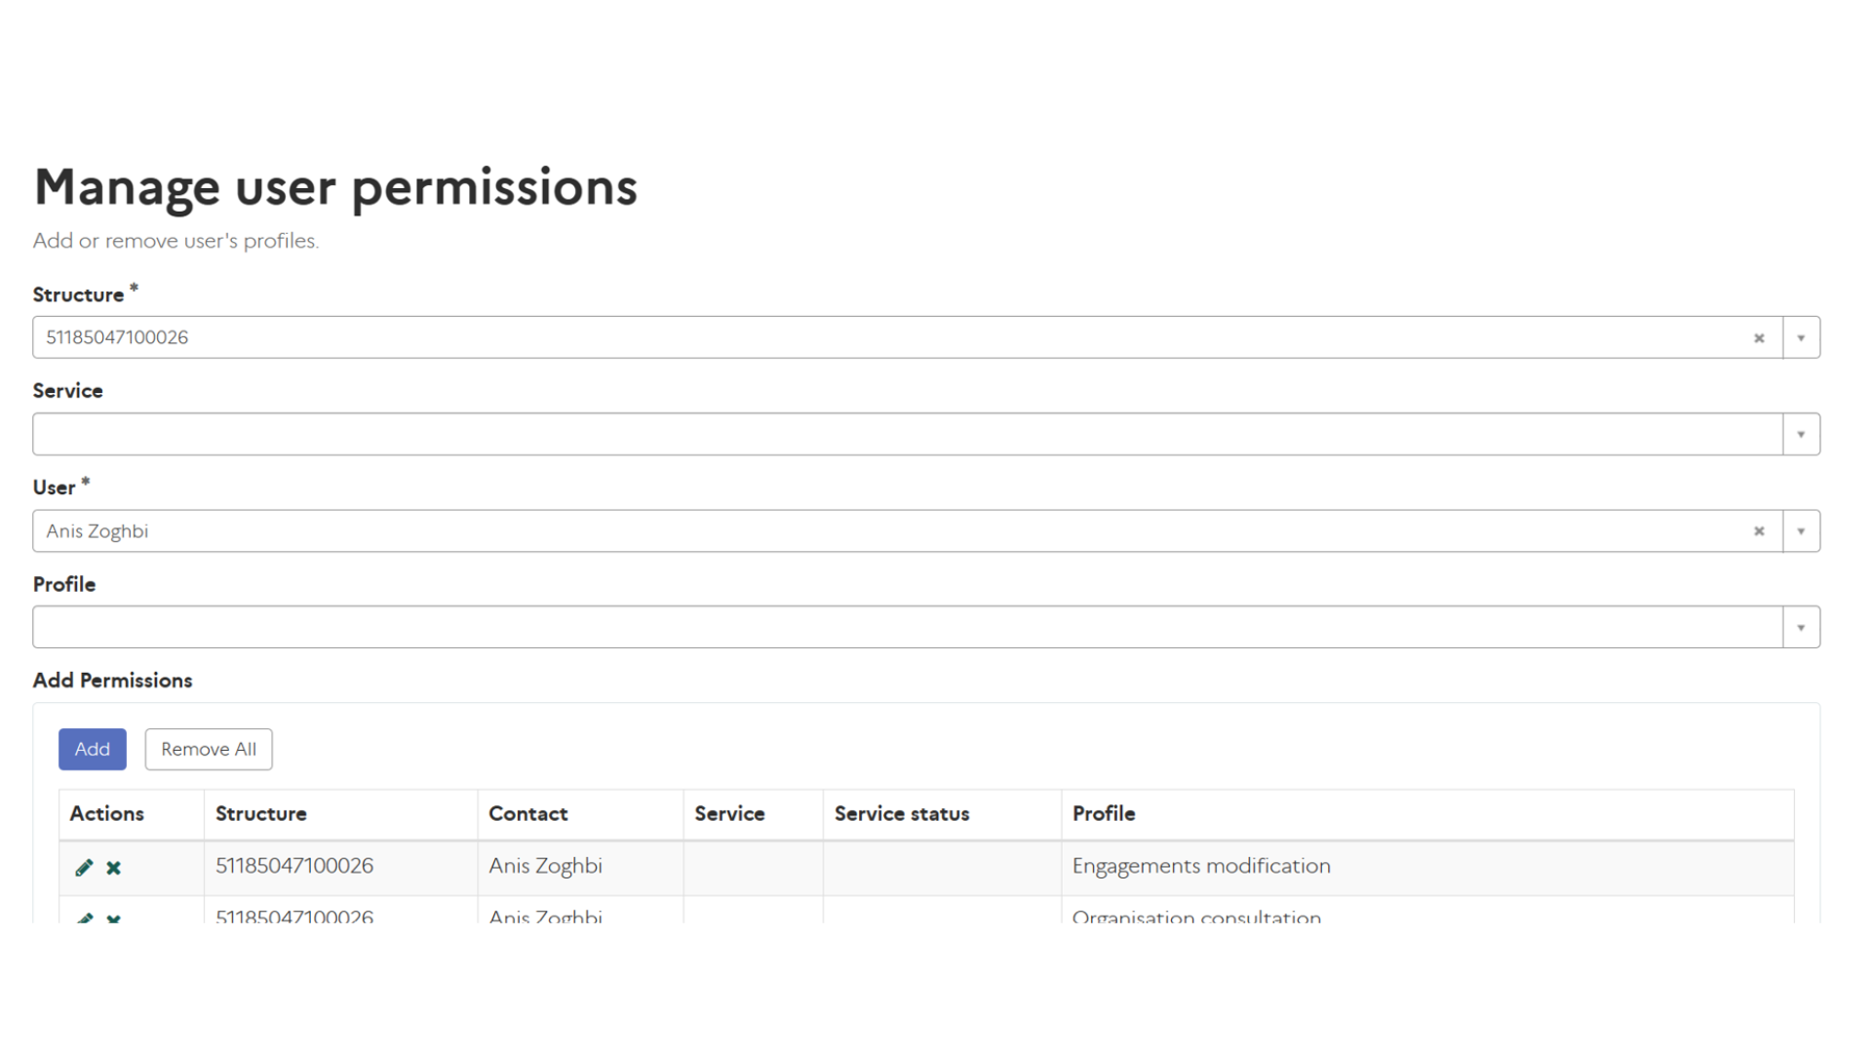Clear the Structure field selection

point(1759,337)
